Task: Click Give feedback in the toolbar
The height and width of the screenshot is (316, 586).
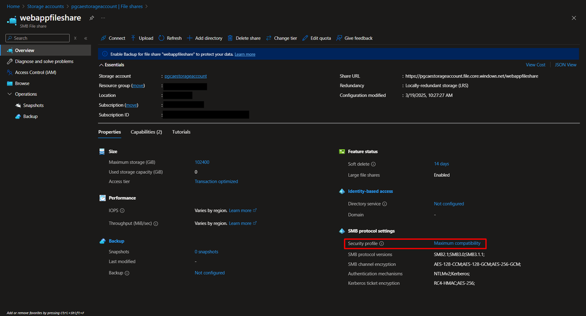Action: click(354, 38)
